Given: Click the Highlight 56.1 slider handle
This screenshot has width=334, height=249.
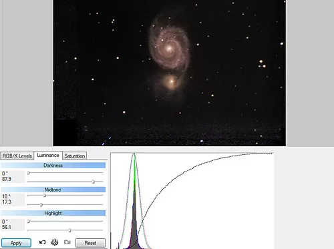Looking at the screenshot, I should point(69,230).
